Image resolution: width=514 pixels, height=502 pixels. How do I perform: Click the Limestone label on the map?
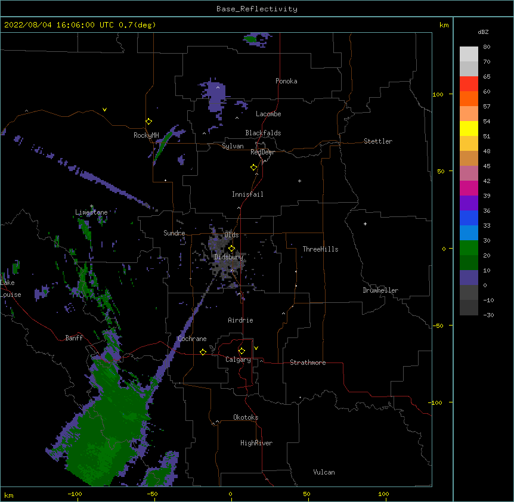click(91, 212)
